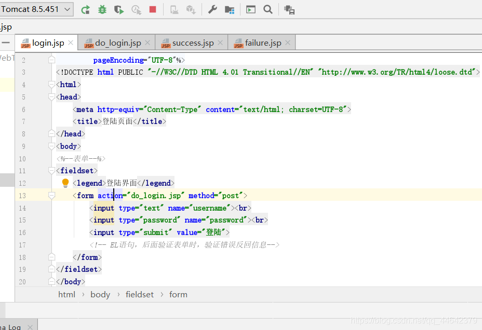Select body in the breadcrumb bar
This screenshot has width=482, height=330.
coord(100,295)
